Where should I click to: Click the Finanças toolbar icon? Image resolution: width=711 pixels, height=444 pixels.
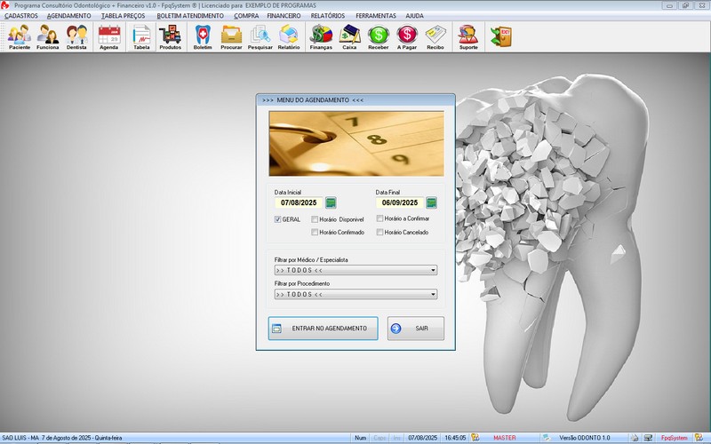coord(321,37)
